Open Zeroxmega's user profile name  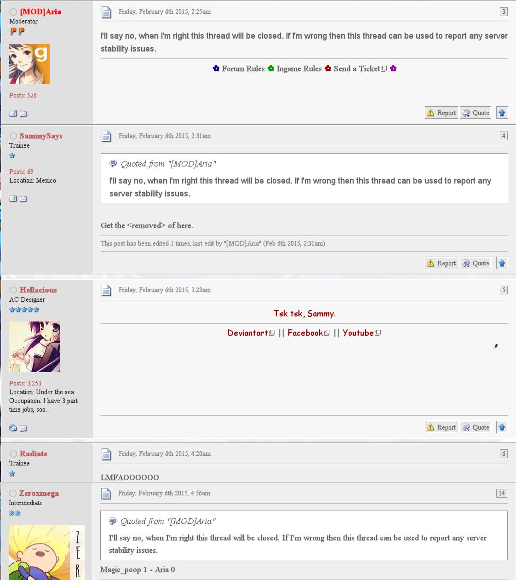(39, 493)
